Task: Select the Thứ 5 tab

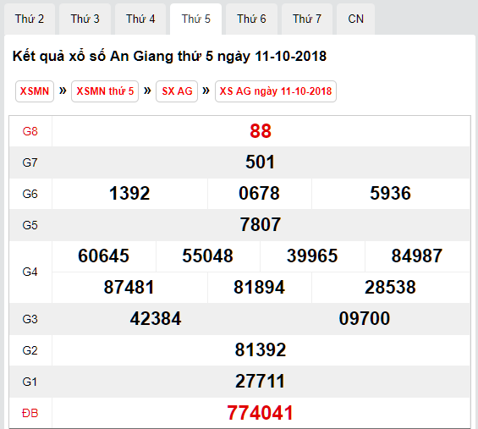Action: [x=196, y=19]
